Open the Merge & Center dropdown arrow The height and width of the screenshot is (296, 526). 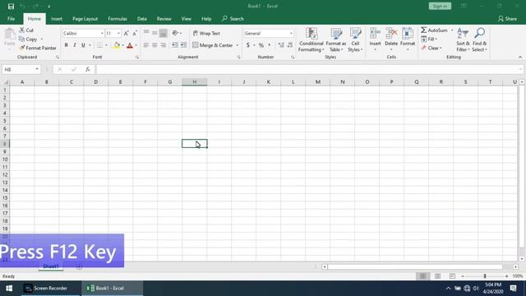[238, 45]
